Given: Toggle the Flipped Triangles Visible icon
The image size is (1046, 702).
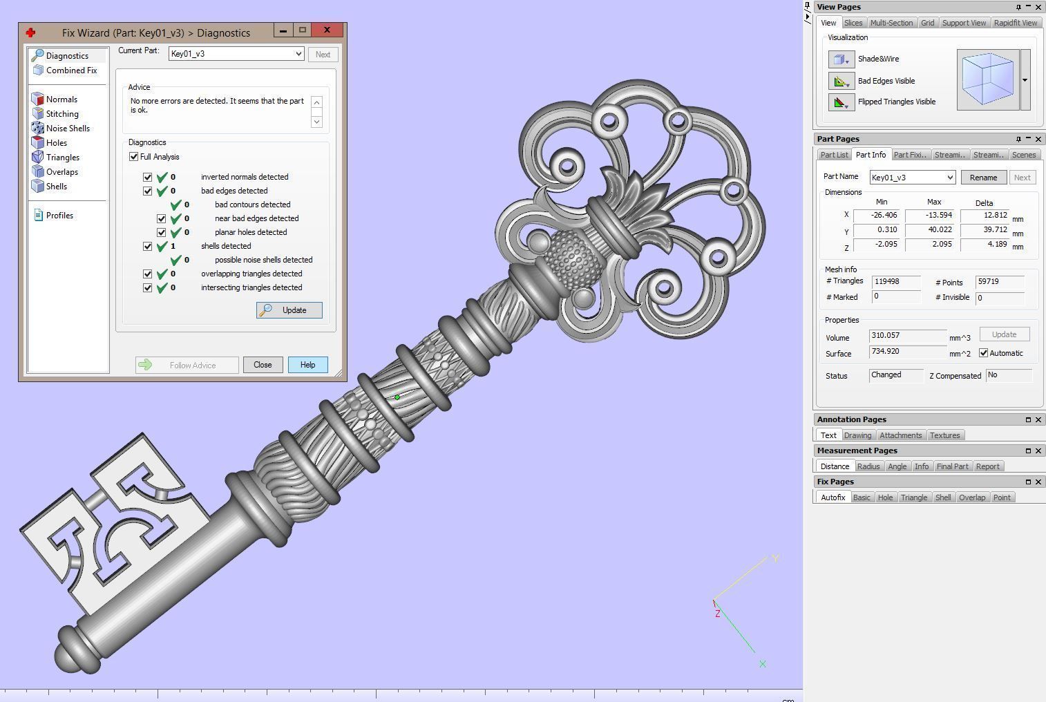Looking at the screenshot, I should pyautogui.click(x=841, y=102).
